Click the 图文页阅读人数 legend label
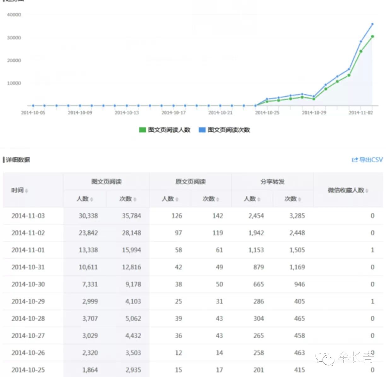The height and width of the screenshot is (377, 386). click(169, 130)
